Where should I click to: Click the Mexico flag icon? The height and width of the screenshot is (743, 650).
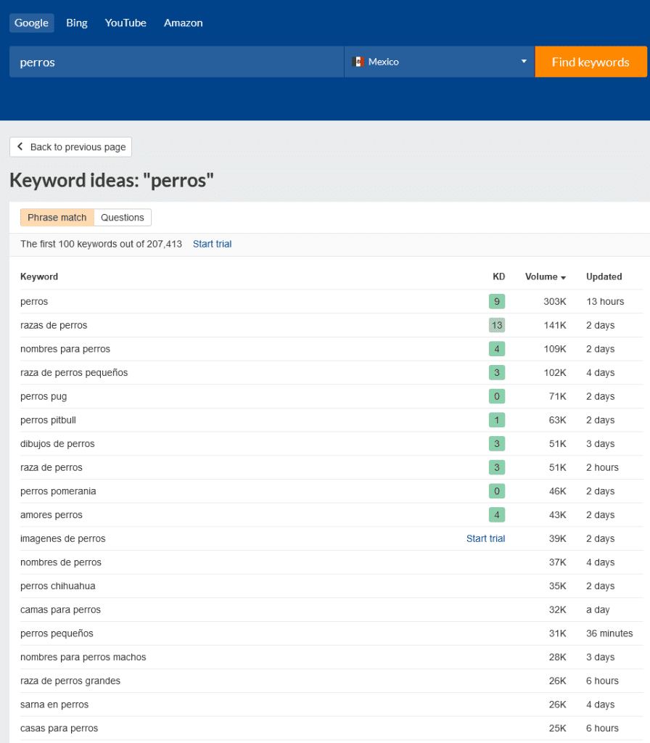[x=357, y=62]
